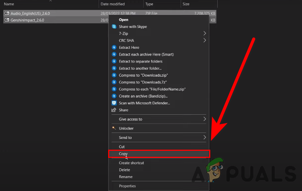Expand the CRC SHA submenu arrow
This screenshot has height=191, width=302.
pyautogui.click(x=205, y=40)
